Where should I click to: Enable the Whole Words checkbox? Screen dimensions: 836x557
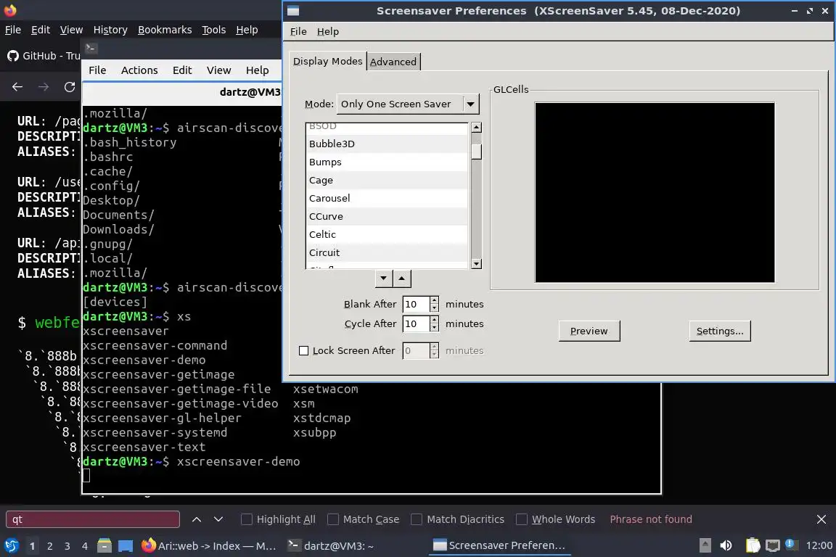pos(522,519)
